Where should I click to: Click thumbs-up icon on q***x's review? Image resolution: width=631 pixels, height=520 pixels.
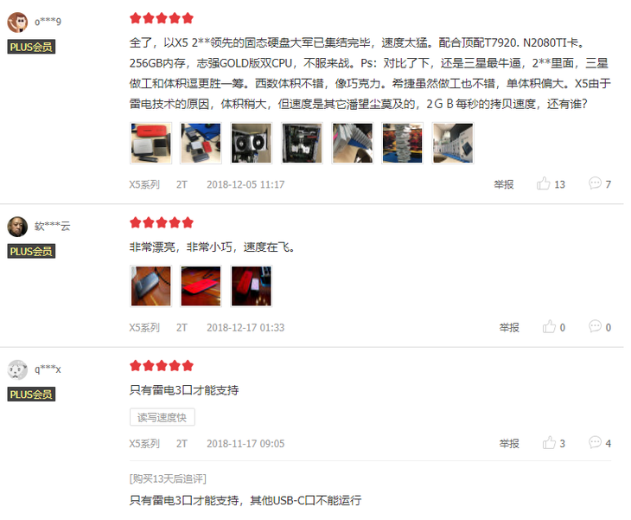(x=549, y=443)
